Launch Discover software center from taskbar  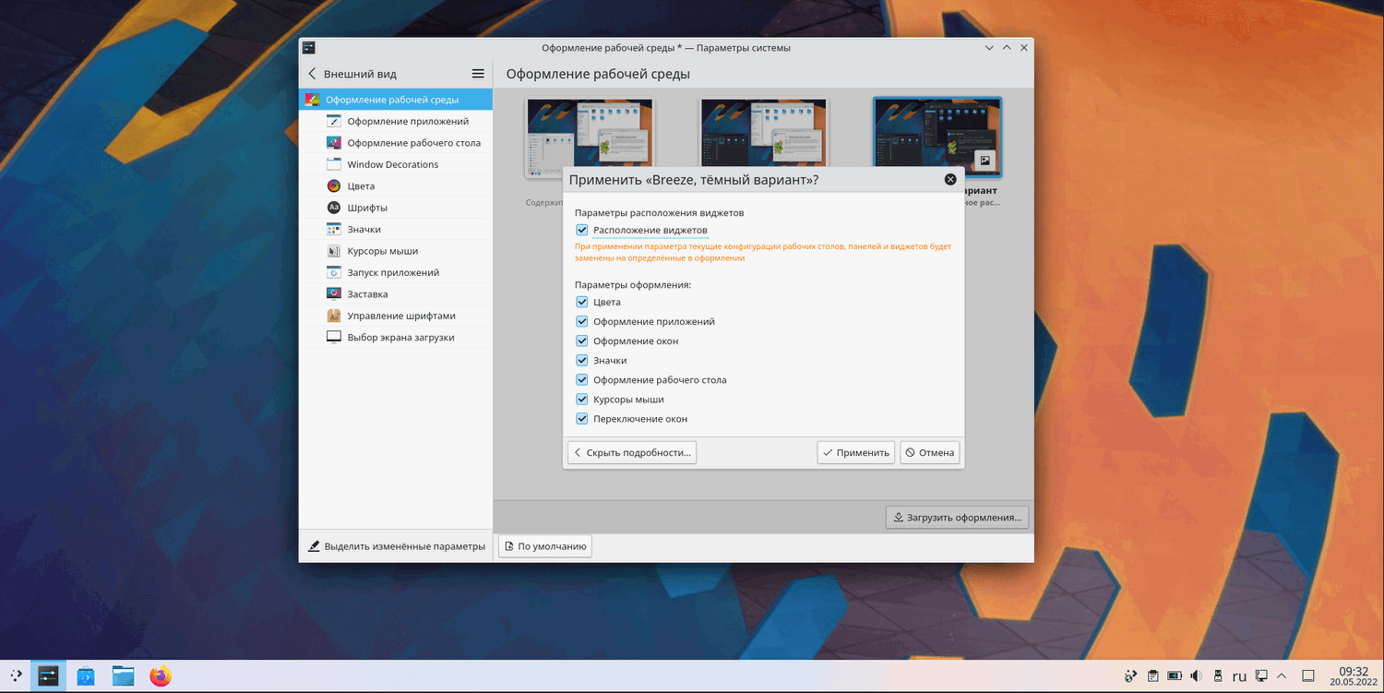(x=86, y=676)
